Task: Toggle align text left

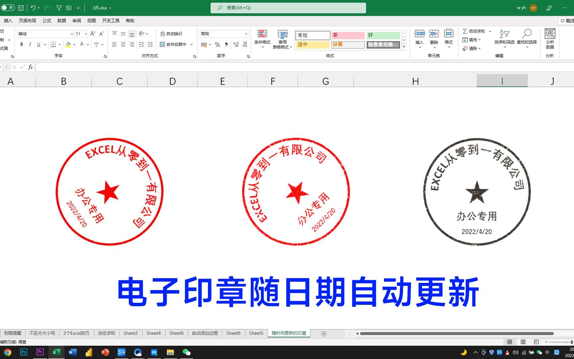Action: 115,44
